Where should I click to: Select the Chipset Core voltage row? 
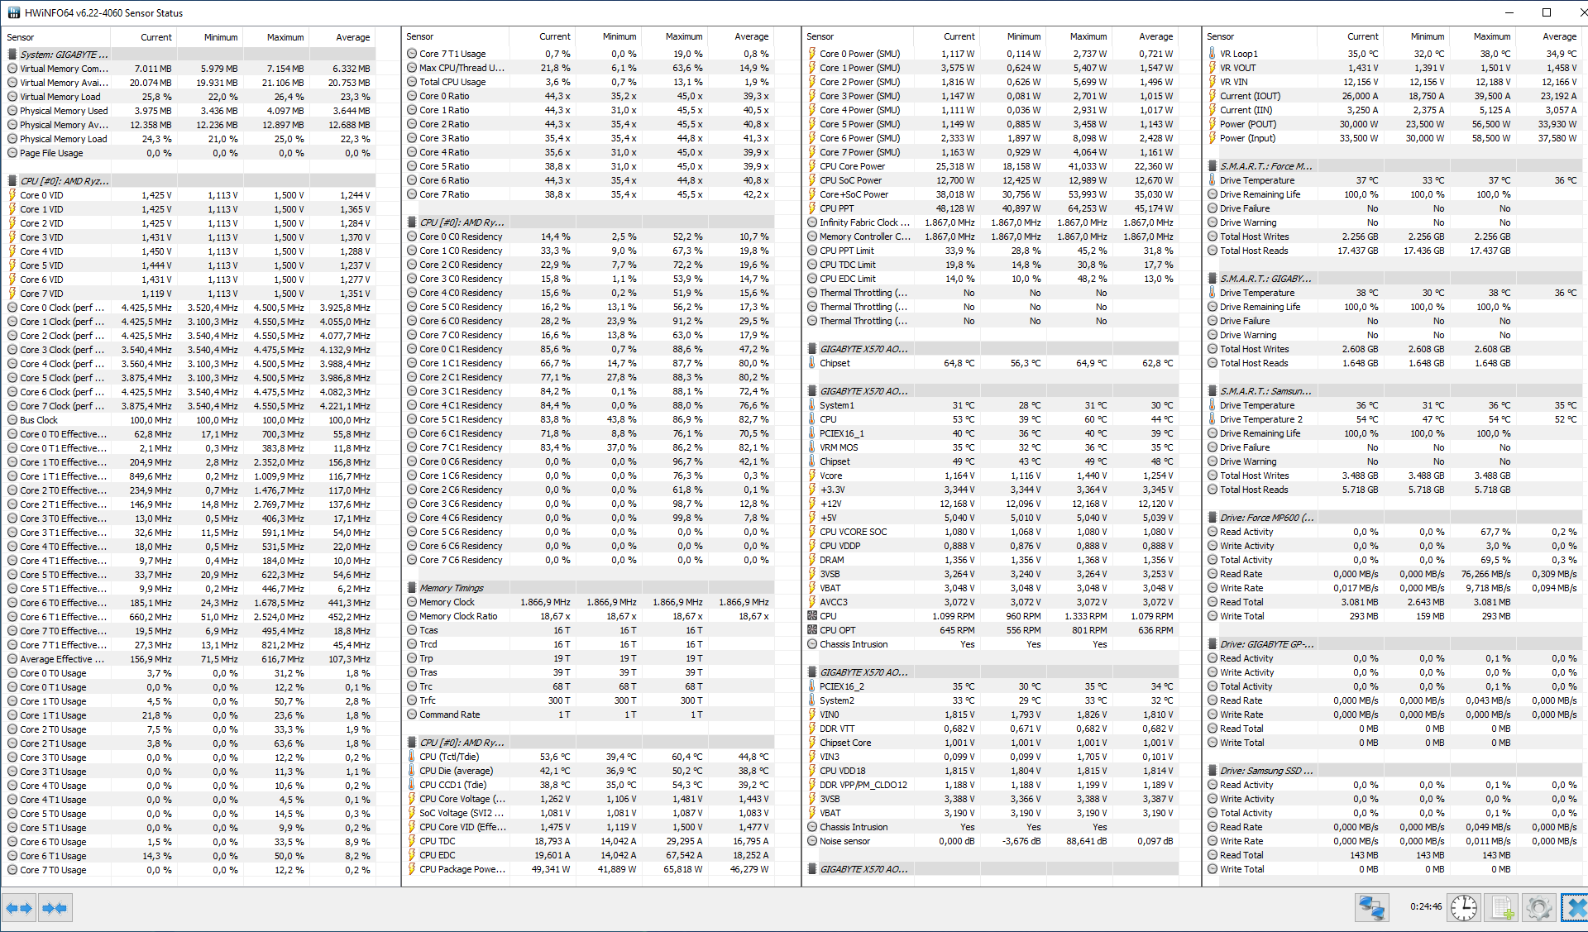tap(991, 743)
